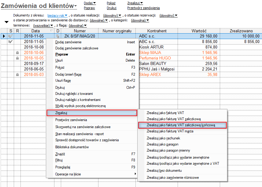Choose 'Wyślij wydruk pocztą elektroniczną'
The width and height of the screenshot is (262, 187).
click(x=92, y=106)
